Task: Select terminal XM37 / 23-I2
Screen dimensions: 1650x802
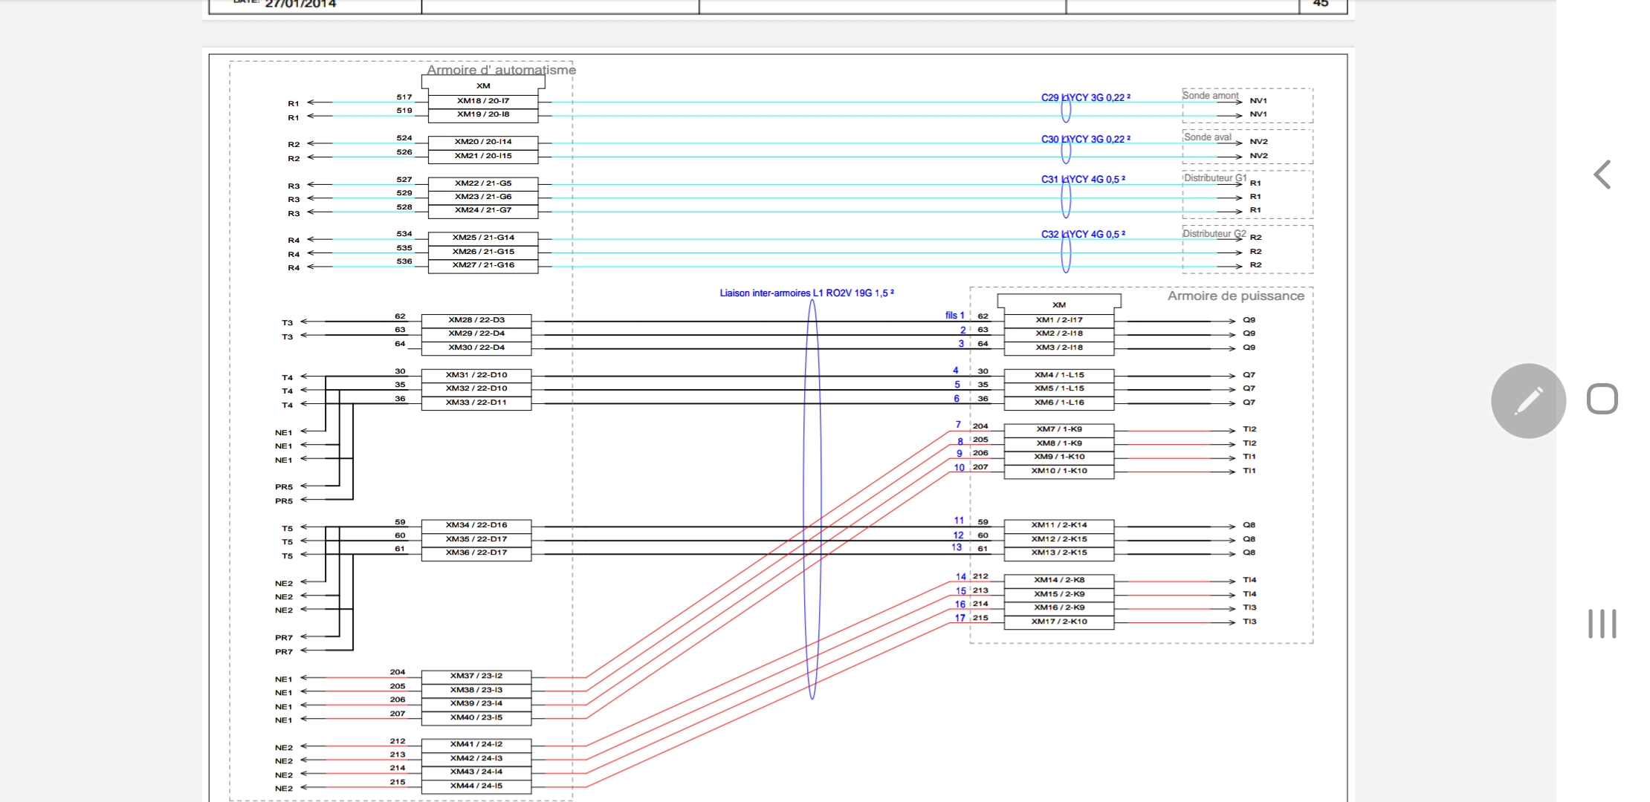Action: 476,676
